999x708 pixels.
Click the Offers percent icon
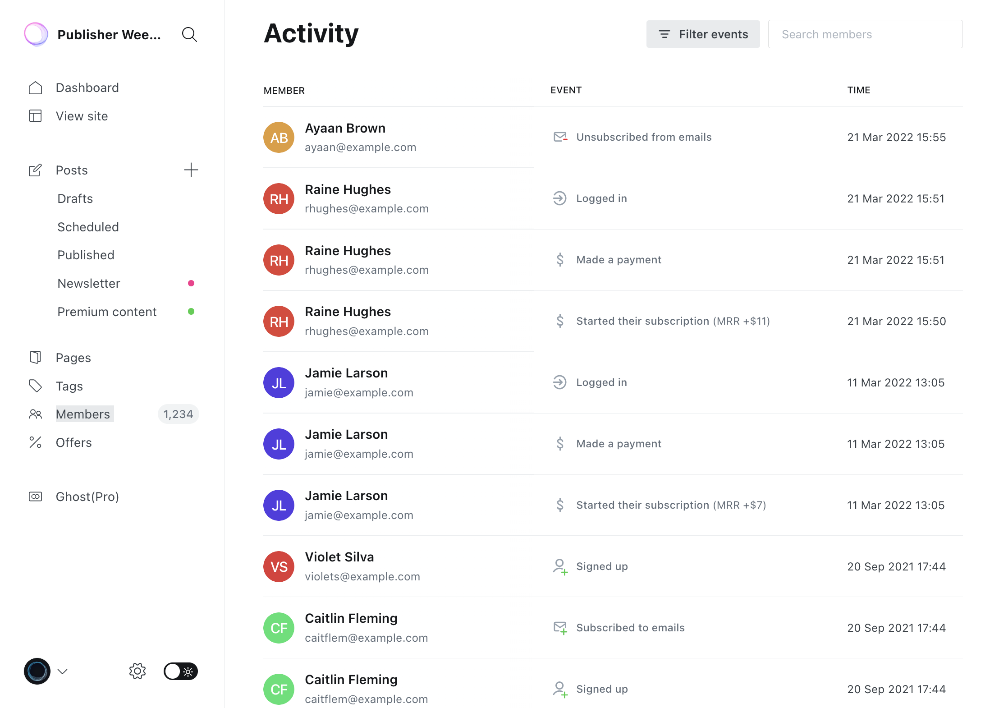(35, 442)
